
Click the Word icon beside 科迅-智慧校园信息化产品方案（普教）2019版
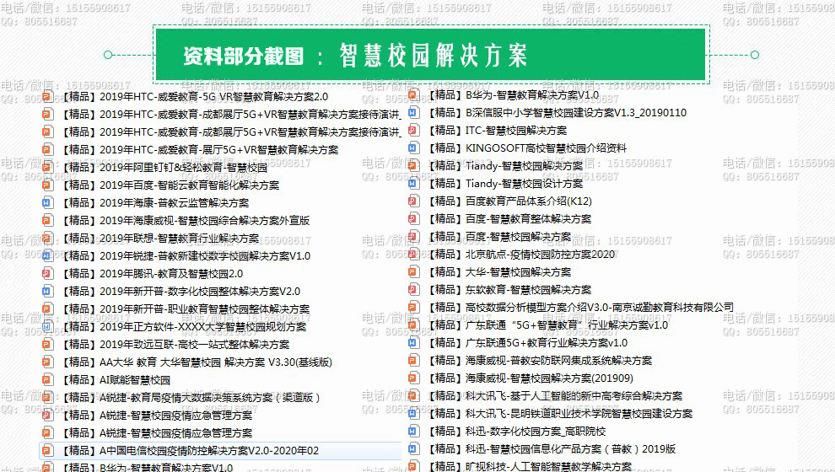[x=413, y=449]
